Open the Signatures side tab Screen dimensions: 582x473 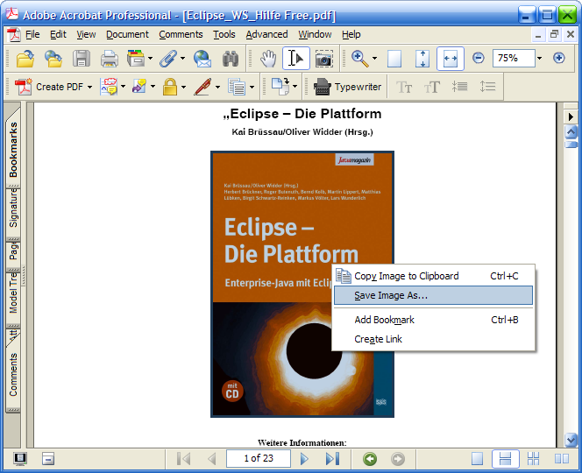(x=13, y=213)
